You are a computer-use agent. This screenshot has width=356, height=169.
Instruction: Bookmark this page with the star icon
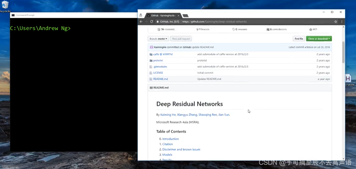[x=336, y=21]
